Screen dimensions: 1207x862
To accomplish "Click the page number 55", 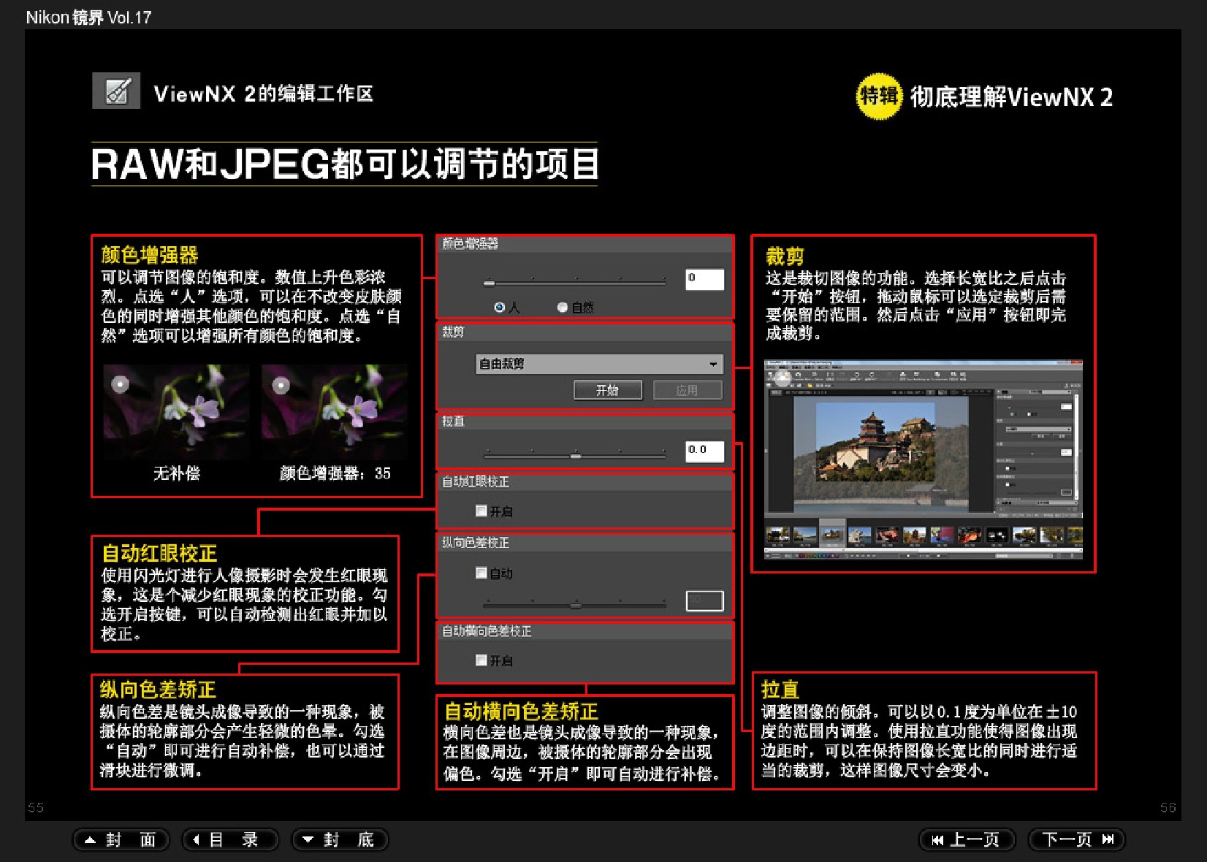I will 36,807.
